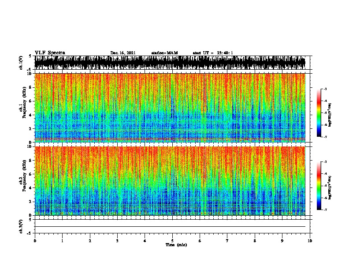Click the "8" kHz tick of ch.1 spectrogram
This screenshot has width=349, height=270.
pyautogui.click(x=31, y=87)
